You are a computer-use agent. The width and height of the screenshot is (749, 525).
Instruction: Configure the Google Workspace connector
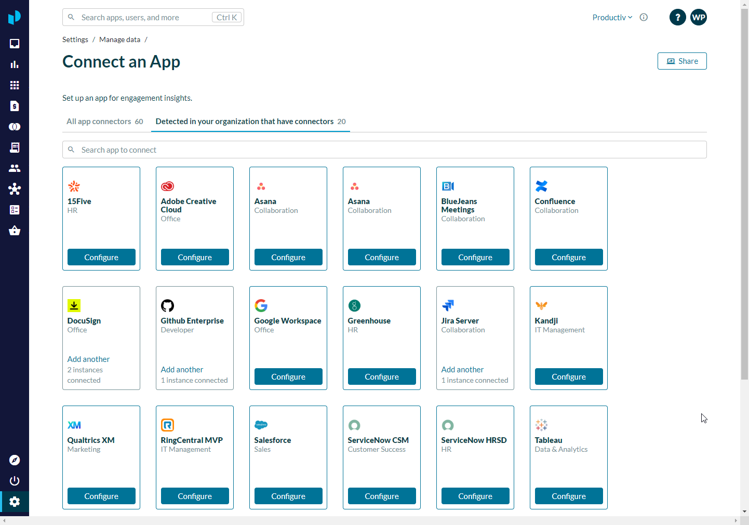pyautogui.click(x=288, y=376)
